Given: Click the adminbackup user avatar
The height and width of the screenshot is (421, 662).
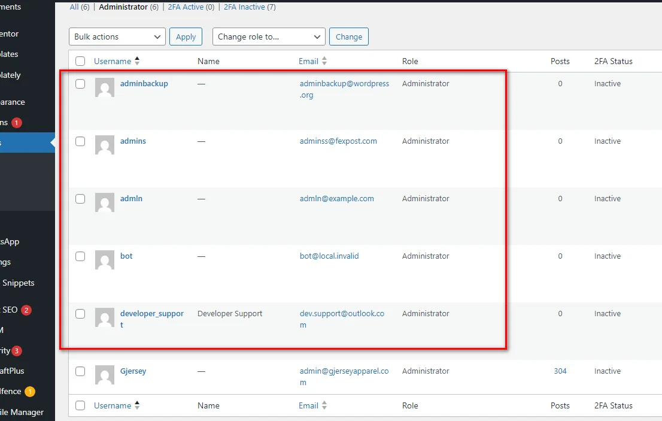Looking at the screenshot, I should (105, 87).
